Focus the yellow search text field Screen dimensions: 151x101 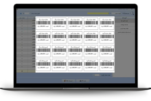coord(98,13)
